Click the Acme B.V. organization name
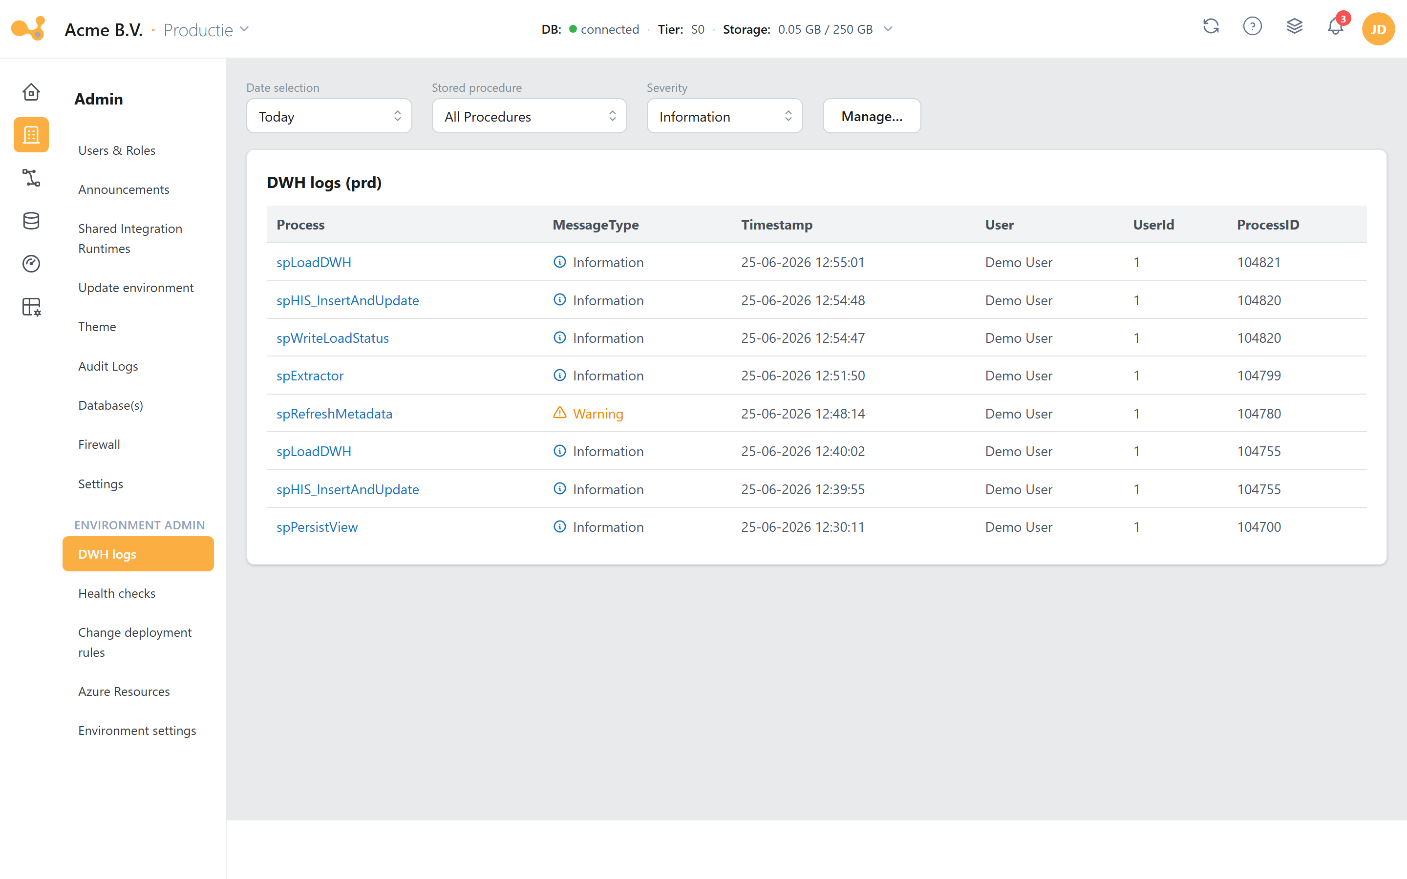The height and width of the screenshot is (879, 1407). coord(104,30)
